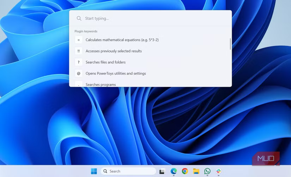Screen dimensions: 291x177
Task: Choose 'Opens PowerToys utilities and settings' entry
Action: click(x=116, y=74)
